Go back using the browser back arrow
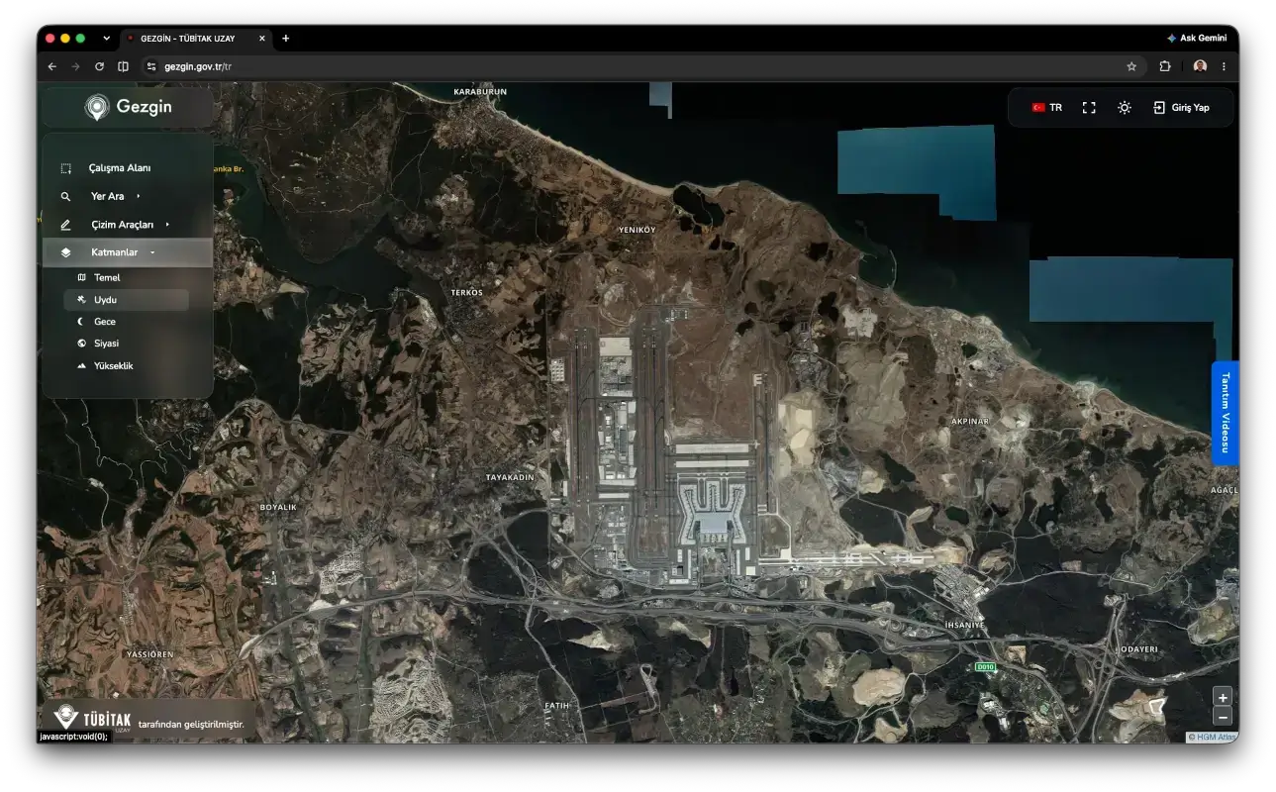Image resolution: width=1276 pixels, height=792 pixels. click(52, 66)
